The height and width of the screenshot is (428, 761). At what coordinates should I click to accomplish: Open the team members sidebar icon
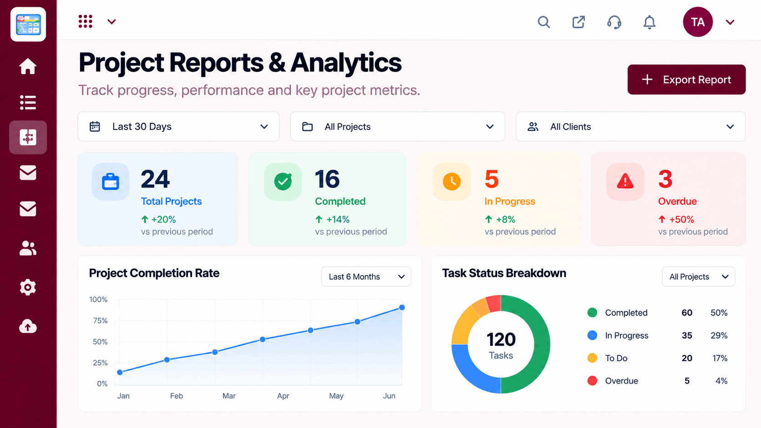point(28,248)
